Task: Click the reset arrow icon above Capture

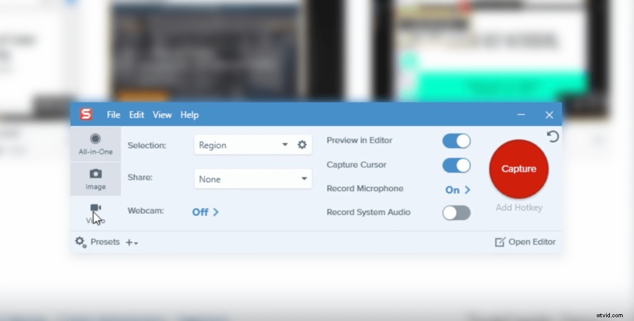Action: point(553,137)
